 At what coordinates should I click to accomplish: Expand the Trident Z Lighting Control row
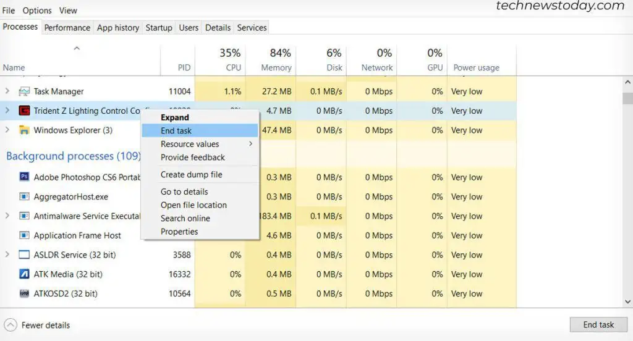7,110
